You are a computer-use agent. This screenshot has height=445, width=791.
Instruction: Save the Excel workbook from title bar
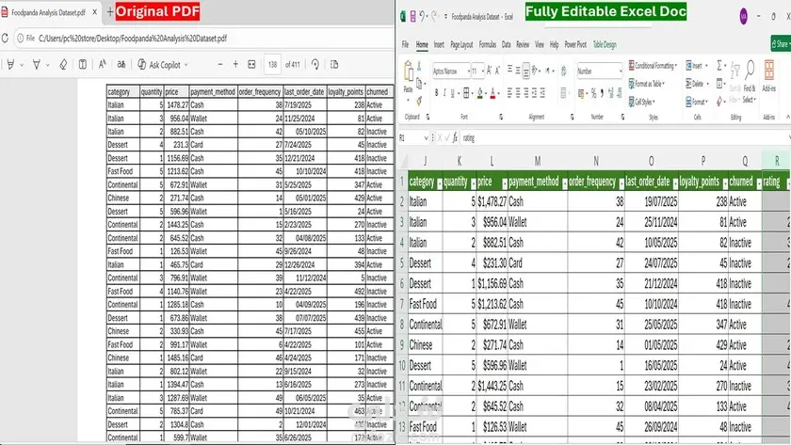[x=412, y=17]
